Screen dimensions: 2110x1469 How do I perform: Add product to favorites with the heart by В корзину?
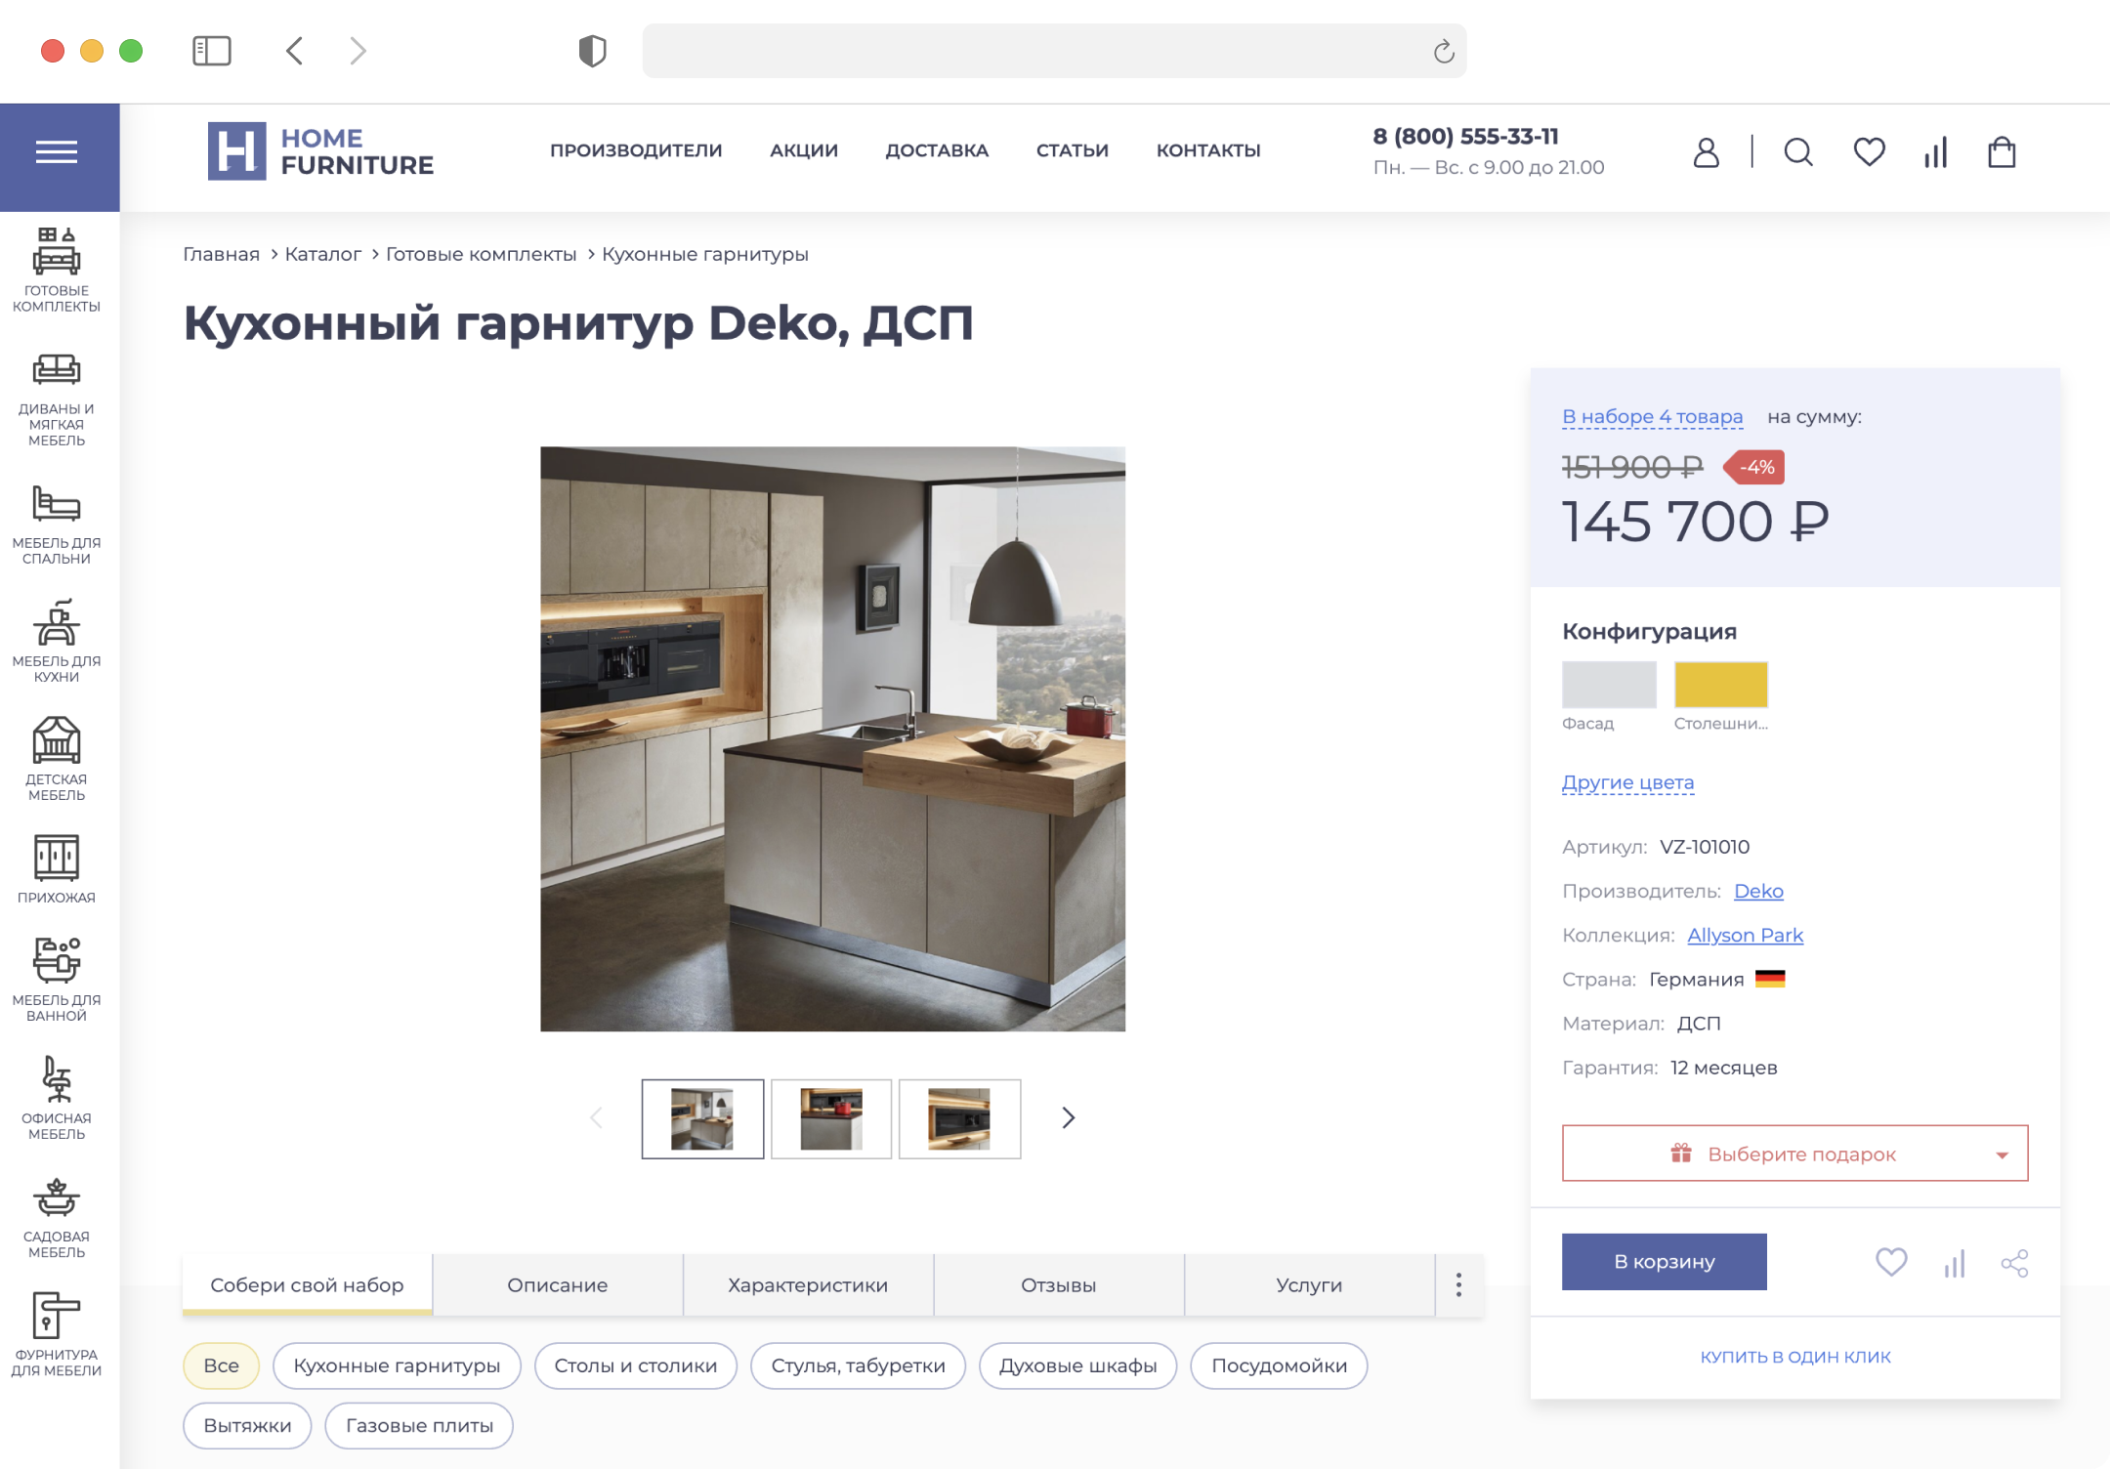[x=1891, y=1262]
